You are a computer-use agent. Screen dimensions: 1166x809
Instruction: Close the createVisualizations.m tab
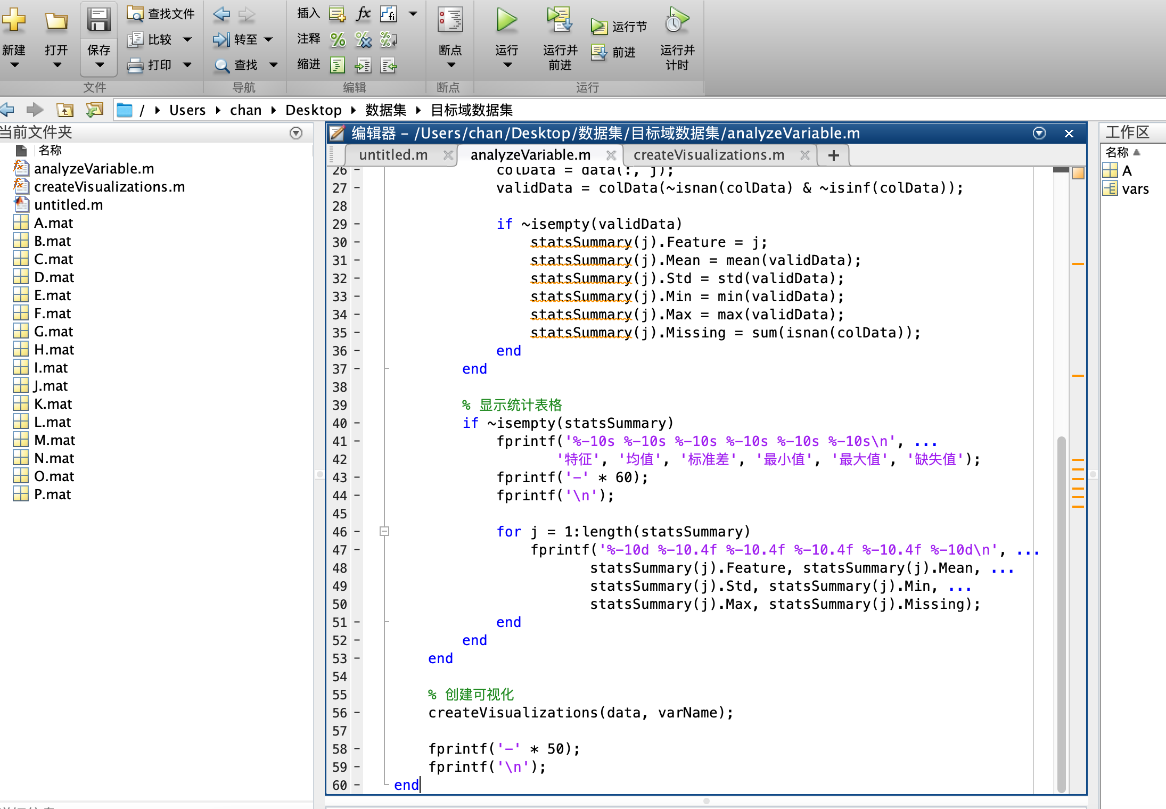pyautogui.click(x=805, y=155)
